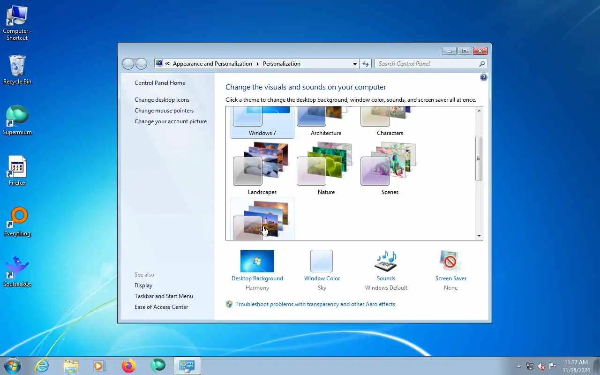Click the Forward navigation arrow button
This screenshot has height=375, width=600.
pos(141,64)
